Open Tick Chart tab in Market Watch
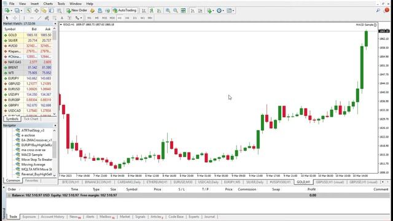 pos(31,118)
